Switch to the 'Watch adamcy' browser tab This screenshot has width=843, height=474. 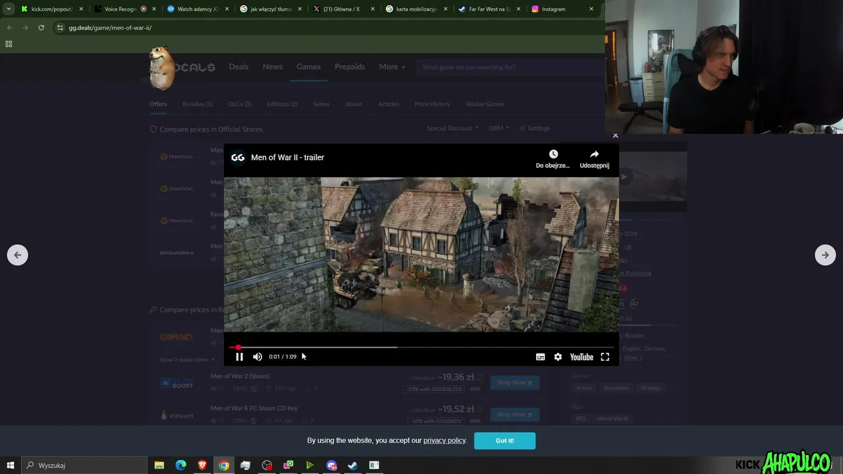tap(198, 9)
